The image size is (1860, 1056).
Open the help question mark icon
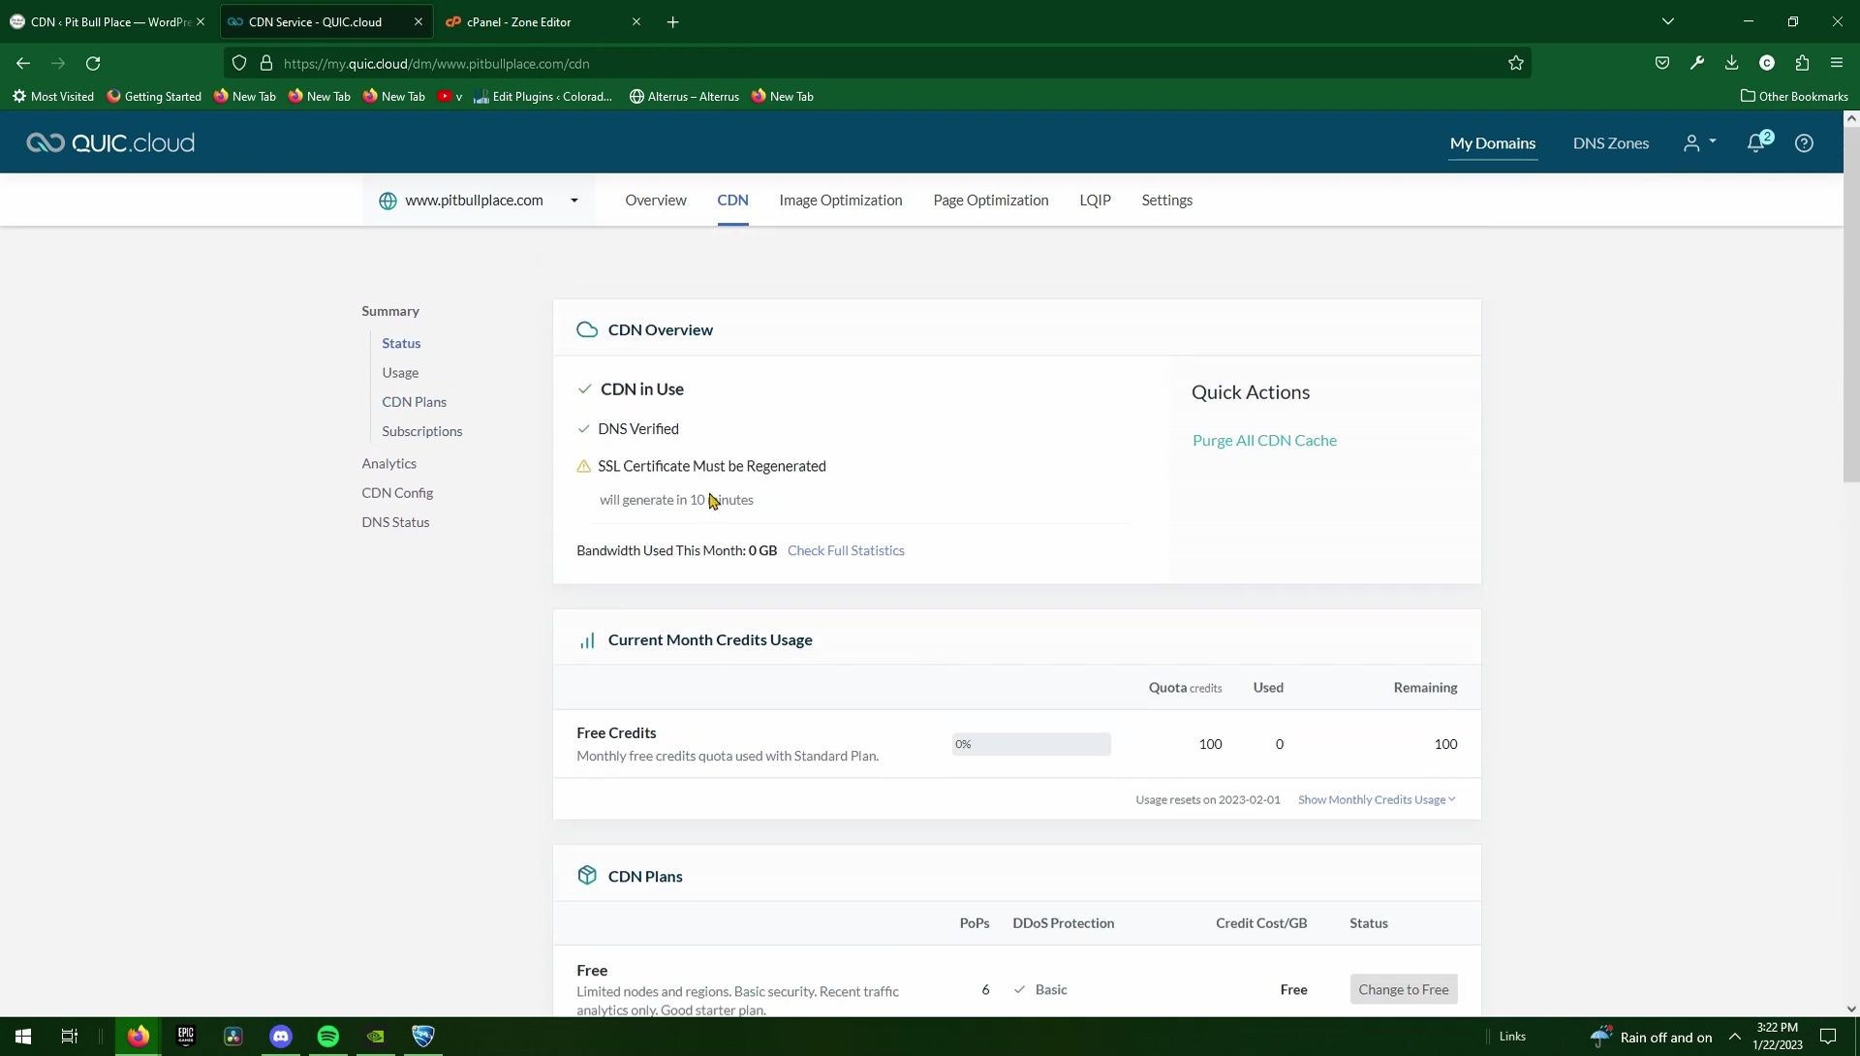click(x=1804, y=142)
